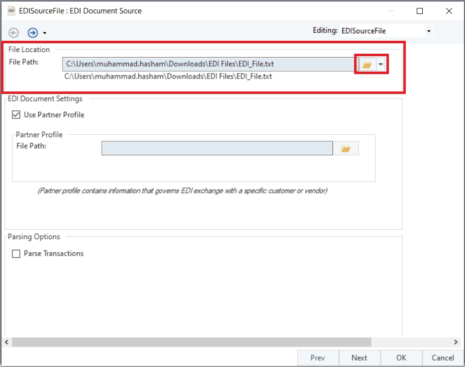Click the horizontal scrollbar thumb
The height and width of the screenshot is (367, 465).
(x=191, y=342)
